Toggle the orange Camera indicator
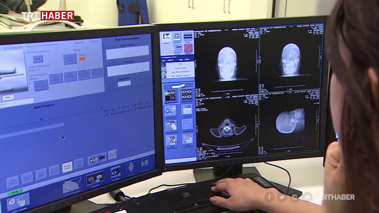Screen dimensions: 379x213 click(82, 59)
